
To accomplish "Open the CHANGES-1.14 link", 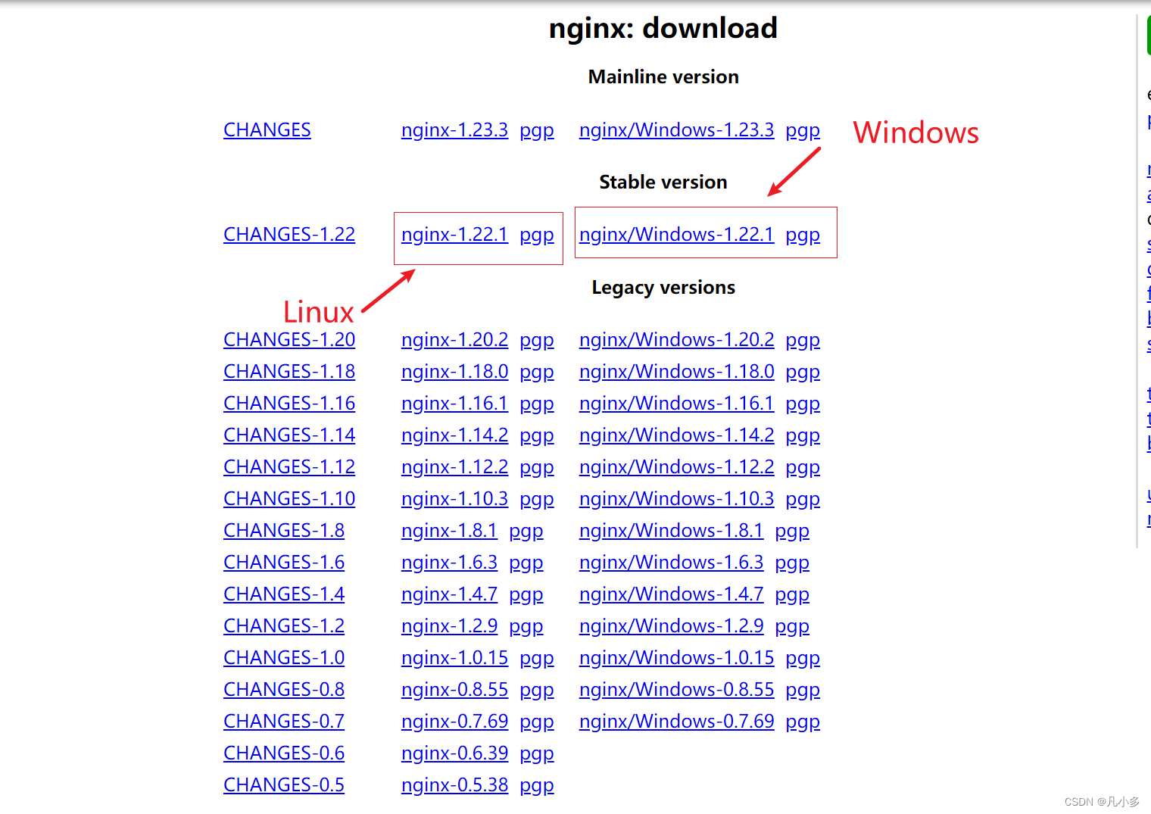I will pyautogui.click(x=289, y=435).
